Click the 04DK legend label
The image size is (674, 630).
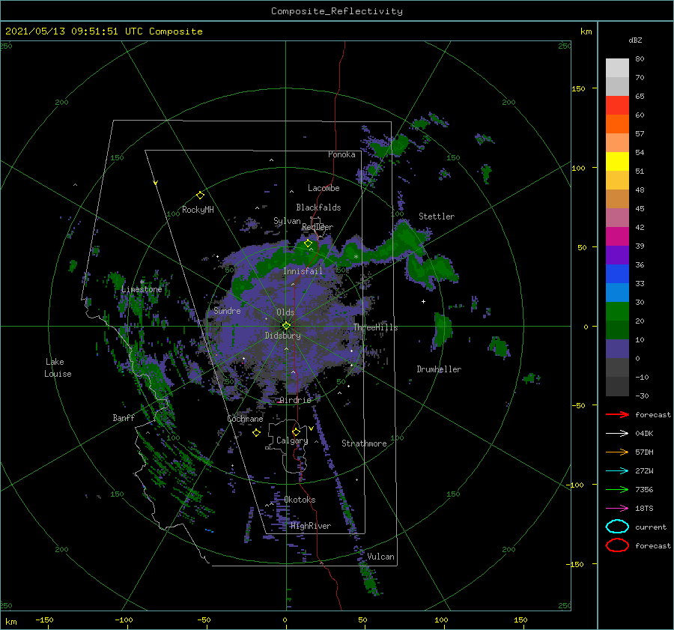(644, 434)
